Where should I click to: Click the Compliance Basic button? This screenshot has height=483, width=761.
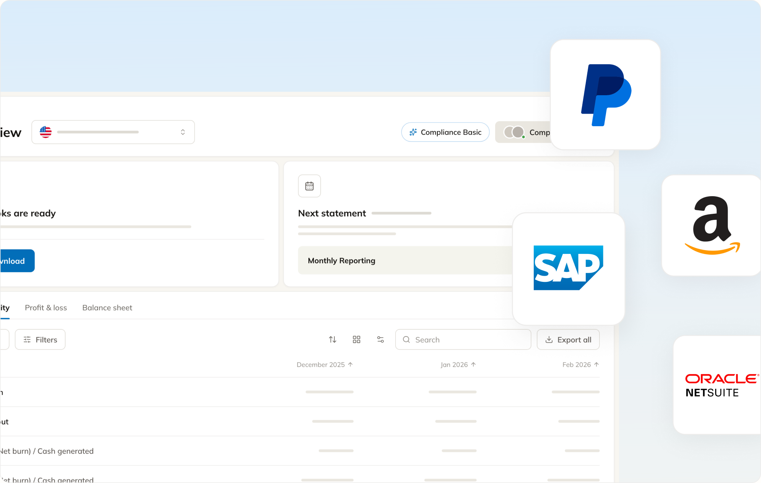point(445,132)
